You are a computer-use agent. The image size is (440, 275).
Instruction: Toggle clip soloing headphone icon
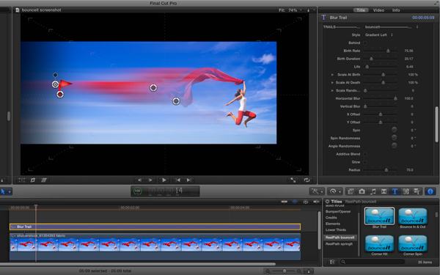click(x=306, y=202)
